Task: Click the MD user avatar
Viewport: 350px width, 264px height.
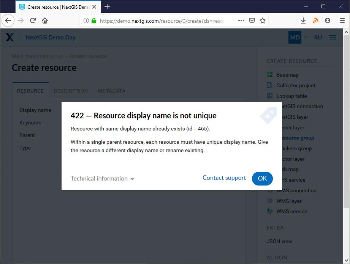Action: 295,37
